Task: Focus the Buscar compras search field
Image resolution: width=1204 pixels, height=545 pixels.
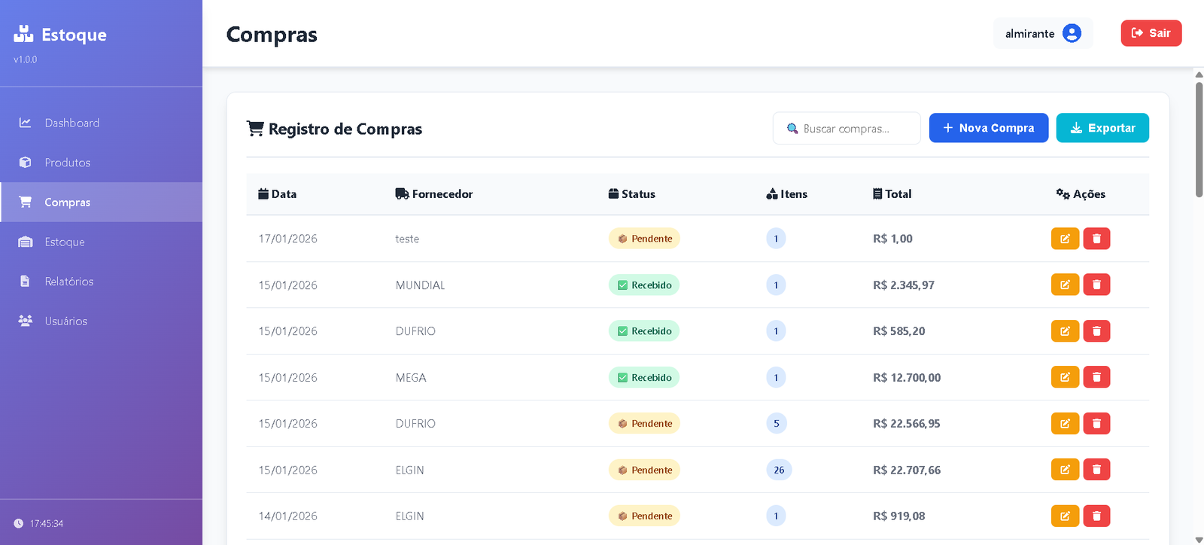Action: click(847, 128)
